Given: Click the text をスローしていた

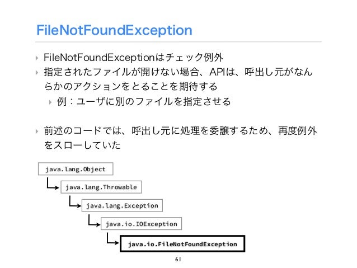Looking at the screenshot, I should 82,145.
